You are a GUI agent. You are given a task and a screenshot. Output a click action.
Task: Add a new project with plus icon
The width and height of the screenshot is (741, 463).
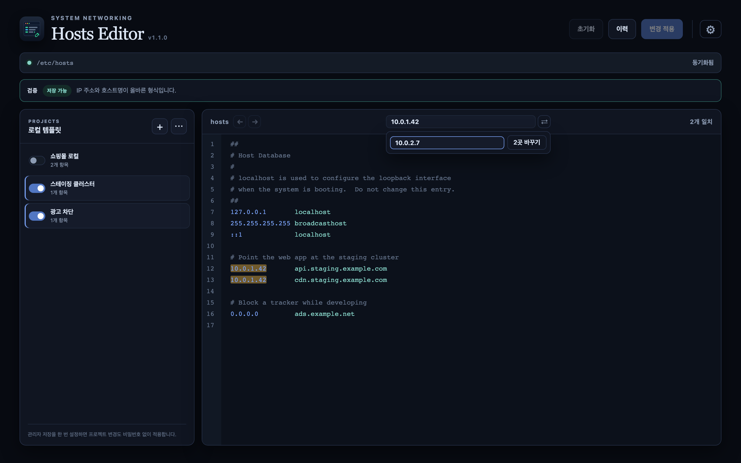coord(160,127)
